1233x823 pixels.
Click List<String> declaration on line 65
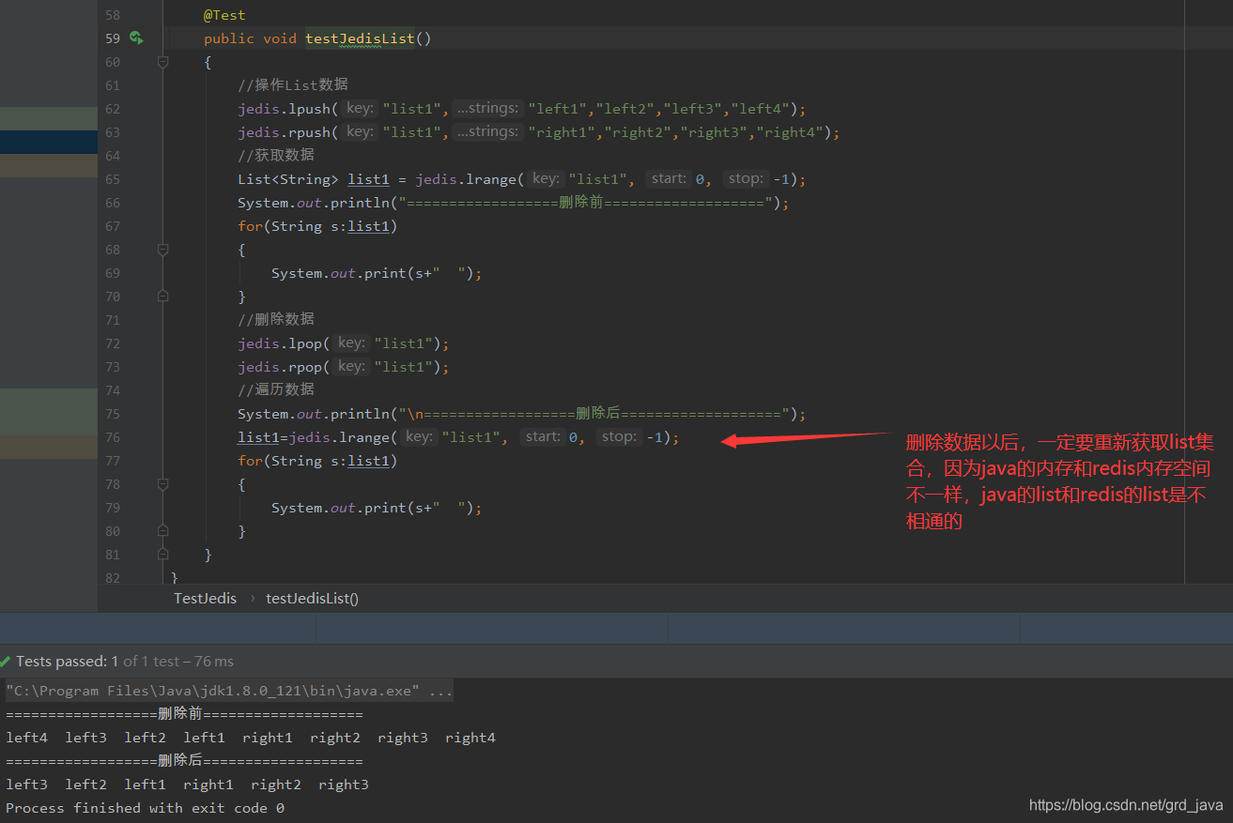point(288,179)
